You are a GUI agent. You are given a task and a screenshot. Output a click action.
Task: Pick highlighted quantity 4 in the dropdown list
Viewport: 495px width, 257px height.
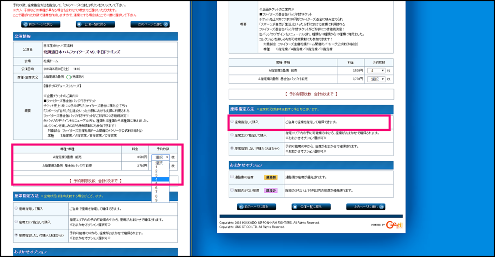160,179
